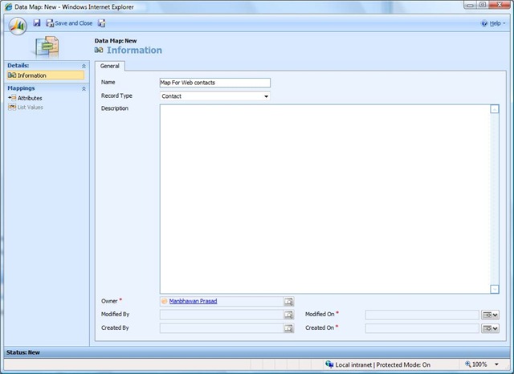Open the Modified On date picker

click(x=490, y=315)
